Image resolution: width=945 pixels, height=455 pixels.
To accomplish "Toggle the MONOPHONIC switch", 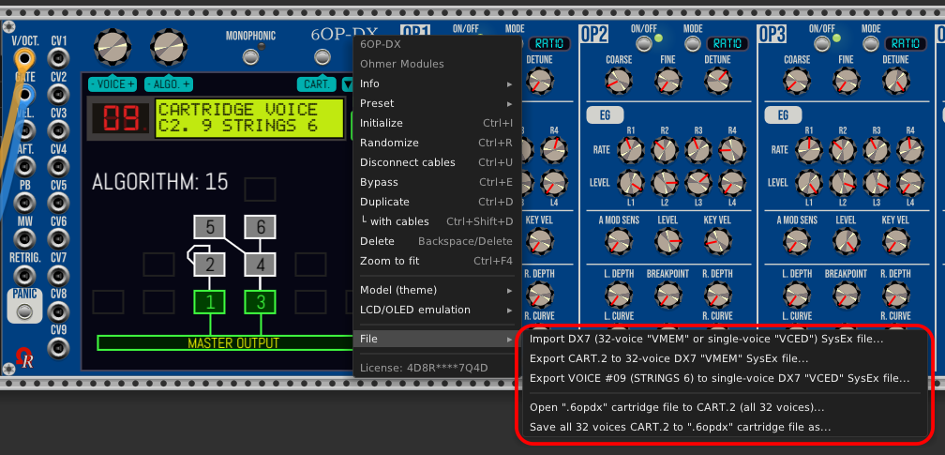I will pyautogui.click(x=250, y=56).
